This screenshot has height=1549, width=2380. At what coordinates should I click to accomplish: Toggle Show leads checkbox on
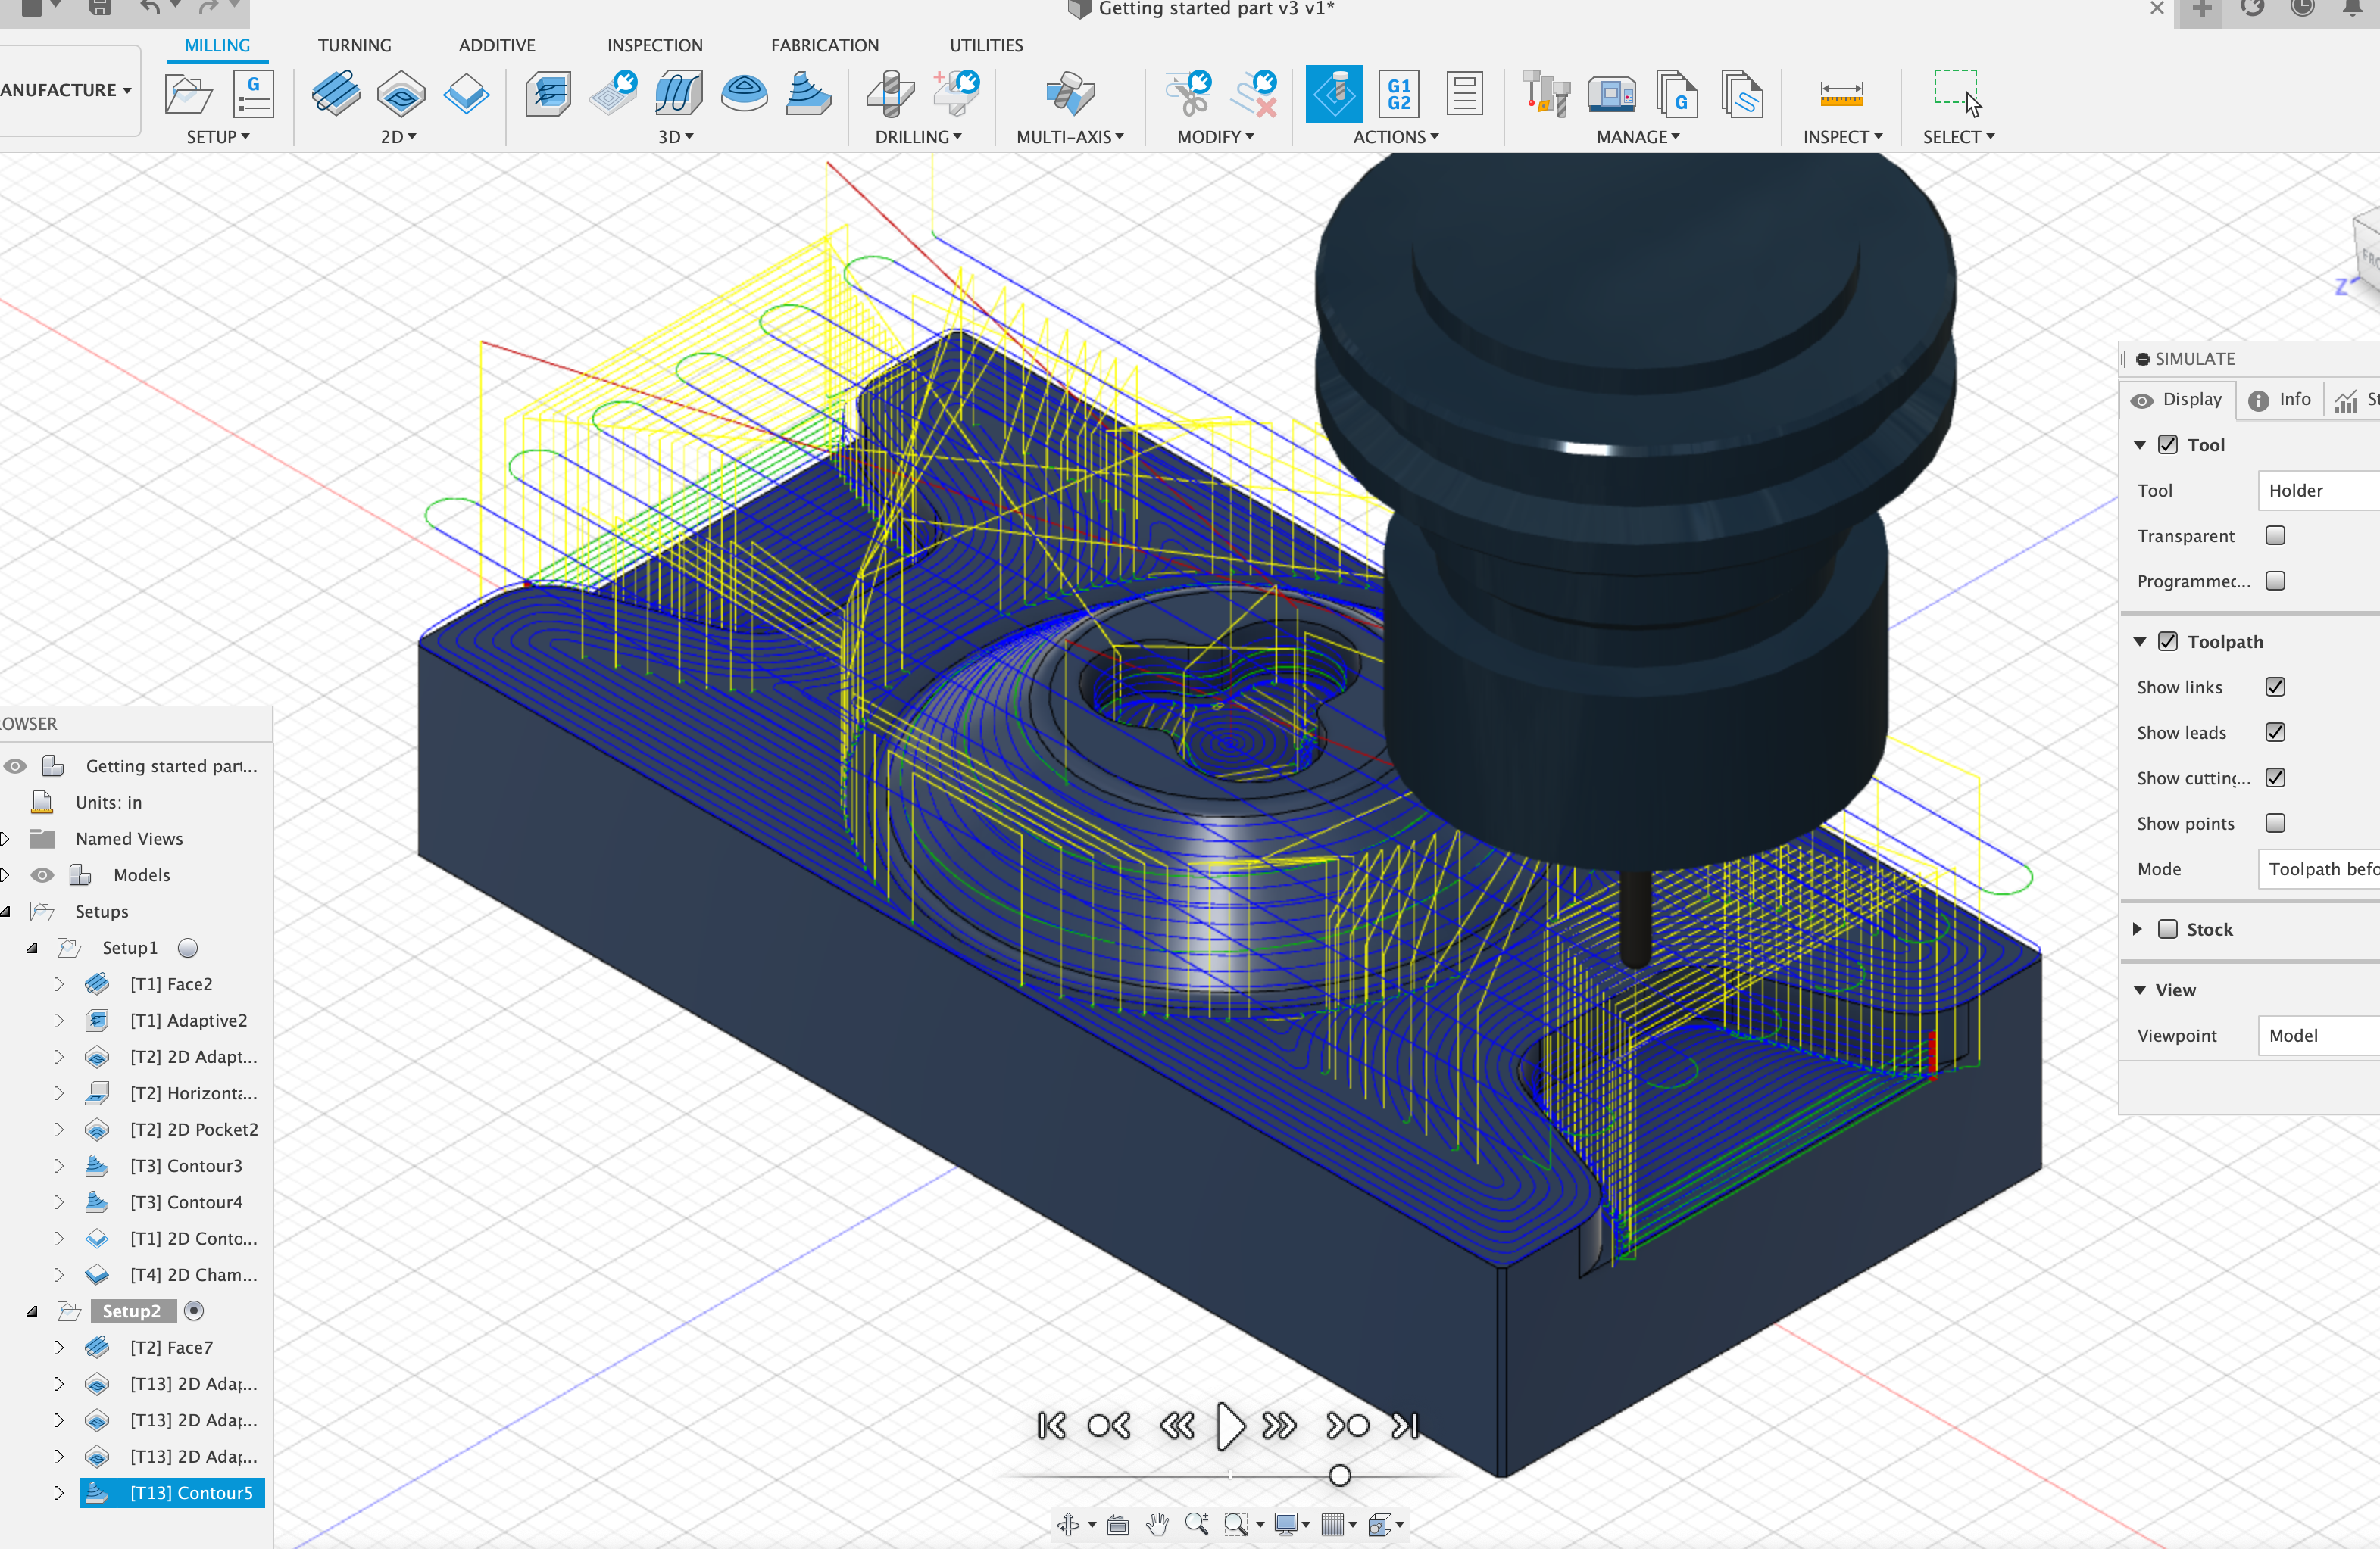[x=2278, y=731]
